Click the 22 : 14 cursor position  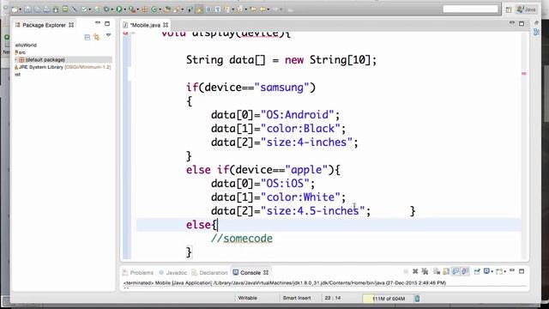pos(332,298)
